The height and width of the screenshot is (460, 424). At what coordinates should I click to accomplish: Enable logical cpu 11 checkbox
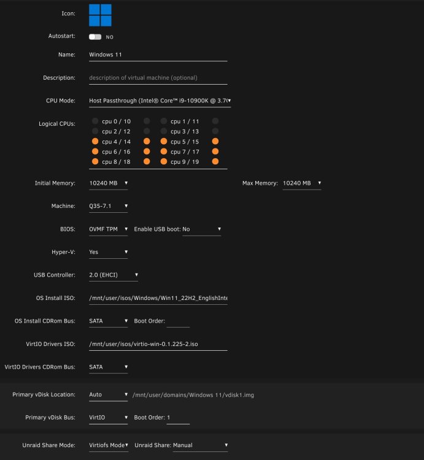pyautogui.click(x=215, y=121)
